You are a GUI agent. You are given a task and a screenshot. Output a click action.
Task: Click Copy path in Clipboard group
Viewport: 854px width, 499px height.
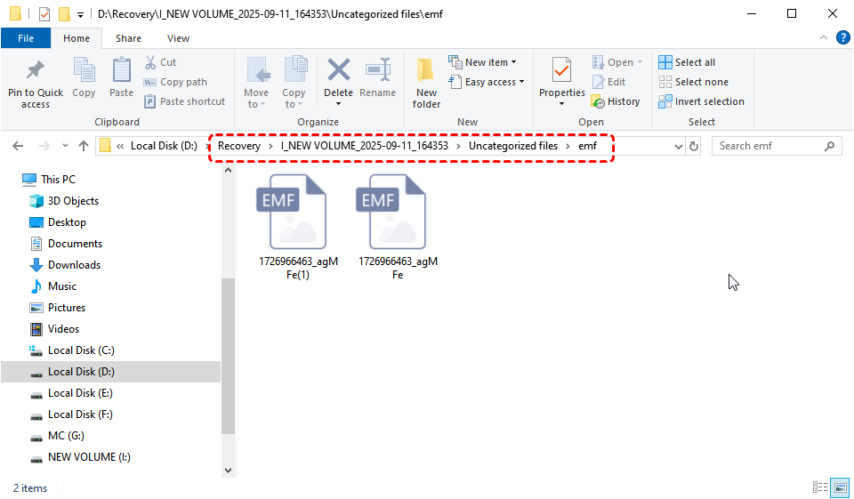[175, 82]
